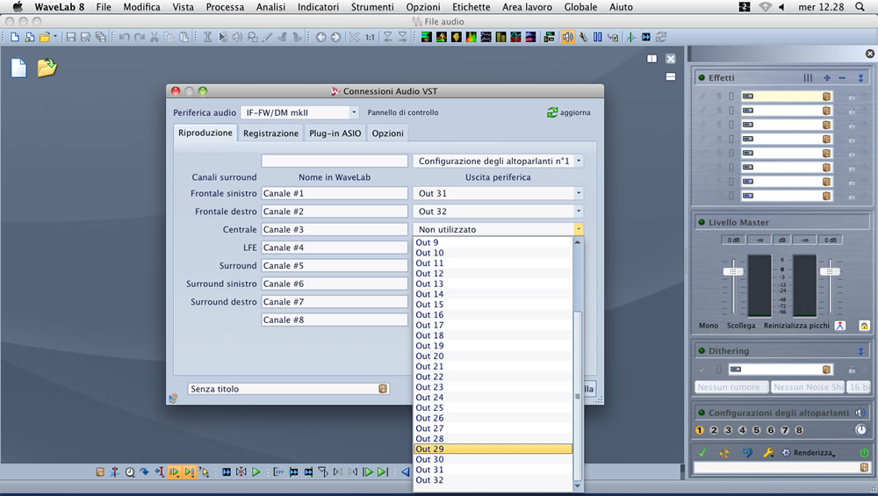Screen dimensions: 878x496
Task: Click the new file icon in toolbar
Action: tap(15, 37)
